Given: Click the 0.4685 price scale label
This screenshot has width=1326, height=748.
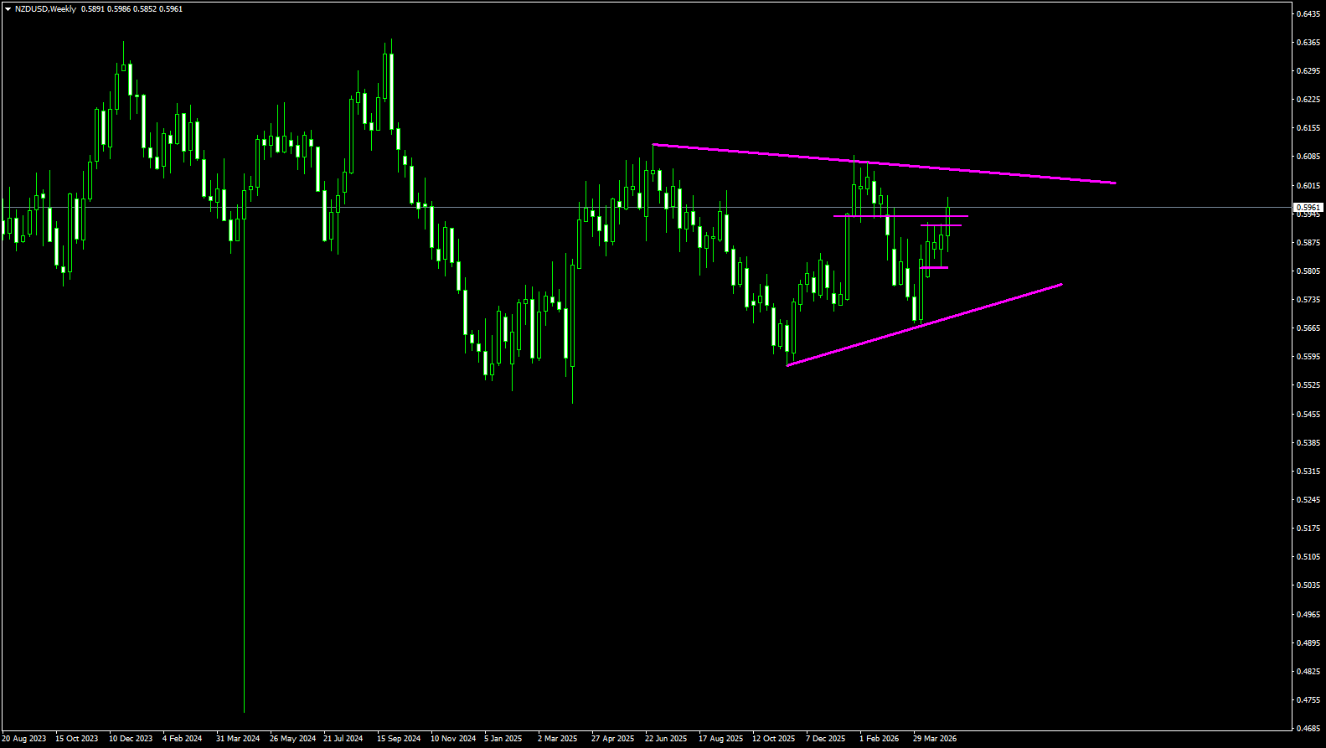Looking at the screenshot, I should point(1308,728).
